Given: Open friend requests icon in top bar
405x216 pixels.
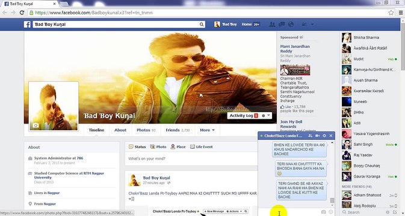Looking at the screenshot, I should (272, 24).
